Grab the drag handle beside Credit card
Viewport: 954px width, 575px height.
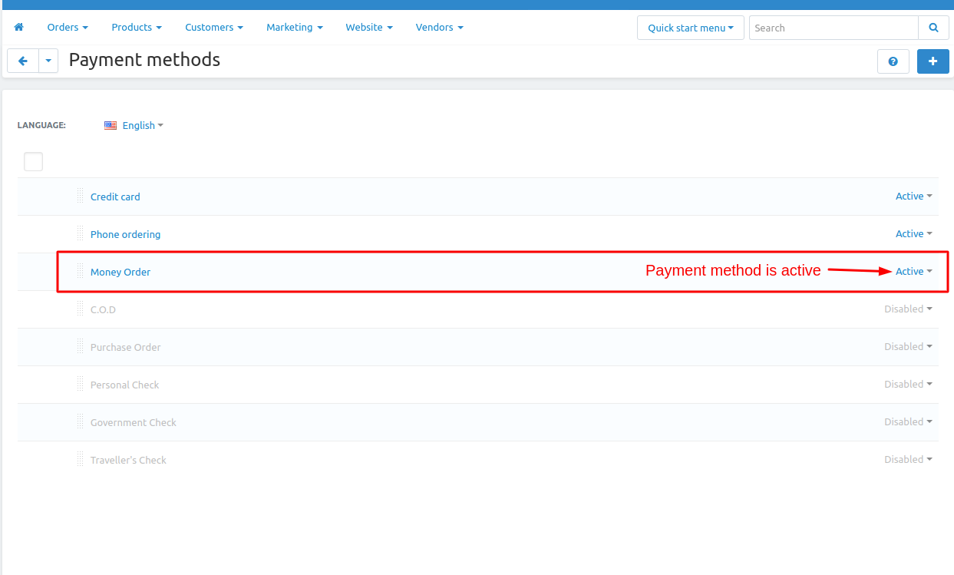click(80, 196)
